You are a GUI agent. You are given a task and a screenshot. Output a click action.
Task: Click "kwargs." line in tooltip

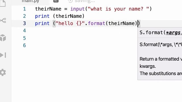(x=148, y=66)
